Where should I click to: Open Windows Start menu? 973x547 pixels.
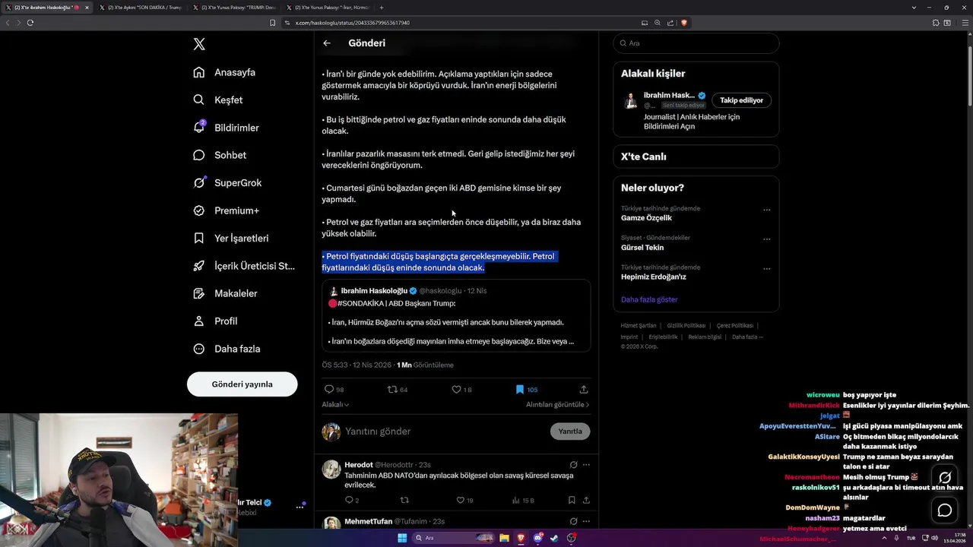tap(402, 538)
